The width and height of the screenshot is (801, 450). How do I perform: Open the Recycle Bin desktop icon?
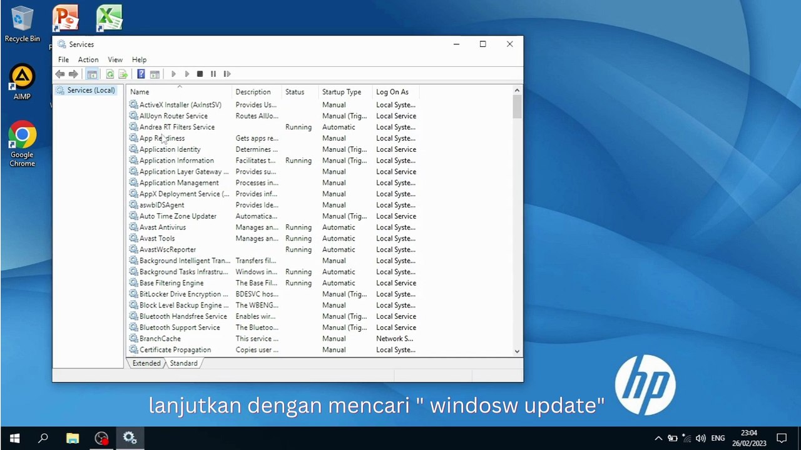click(22, 25)
